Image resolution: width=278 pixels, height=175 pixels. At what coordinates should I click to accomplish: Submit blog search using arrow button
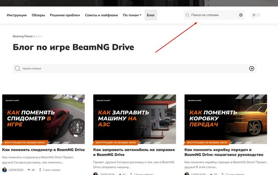tap(252, 68)
